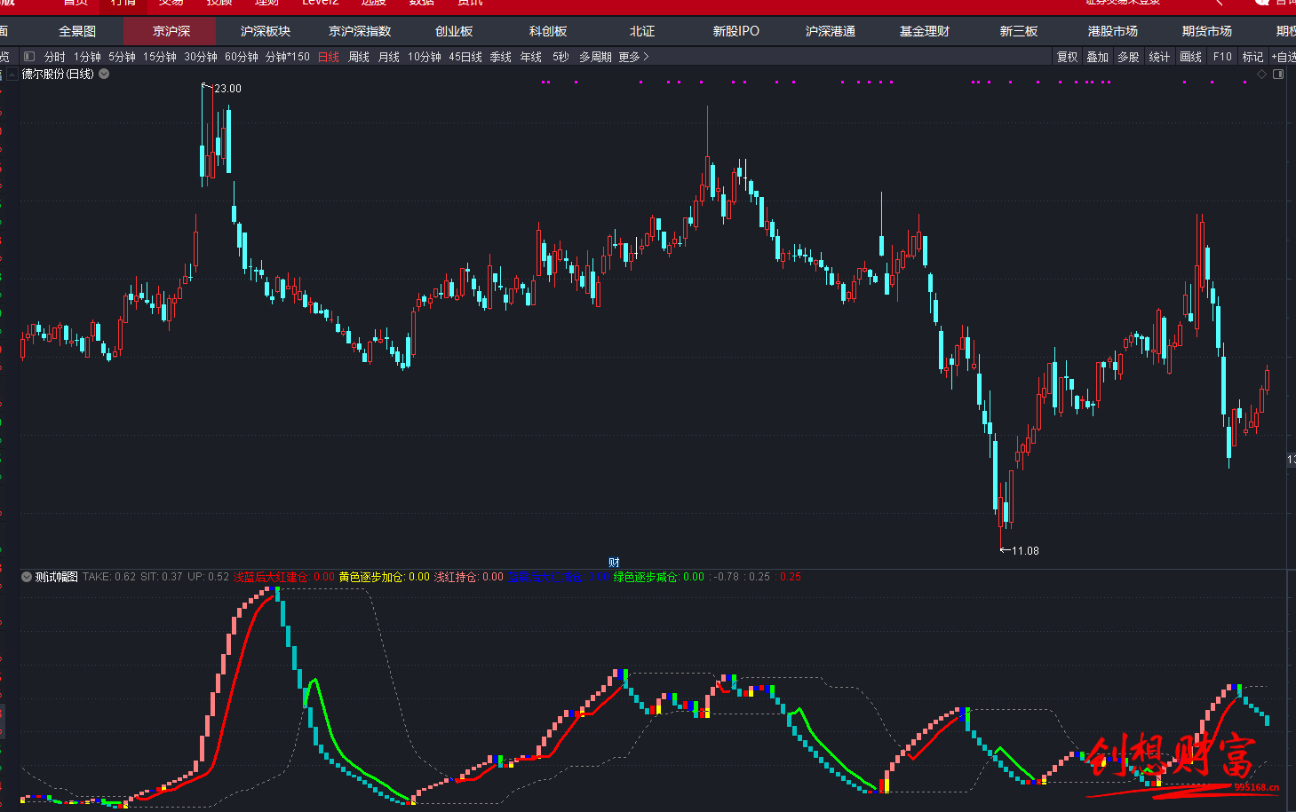Image resolution: width=1296 pixels, height=812 pixels.
Task: Open F10 company info
Action: pyautogui.click(x=1222, y=57)
